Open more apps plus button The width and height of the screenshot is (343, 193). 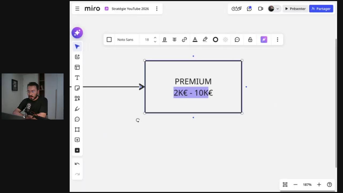[x=77, y=150]
